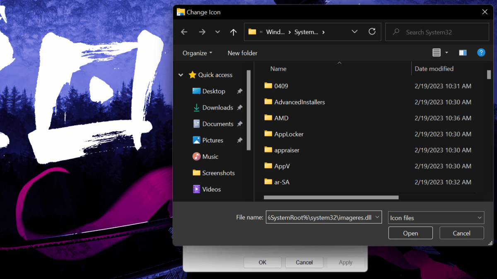Open the Videos sidebar folder
The image size is (497, 279).
211,189
